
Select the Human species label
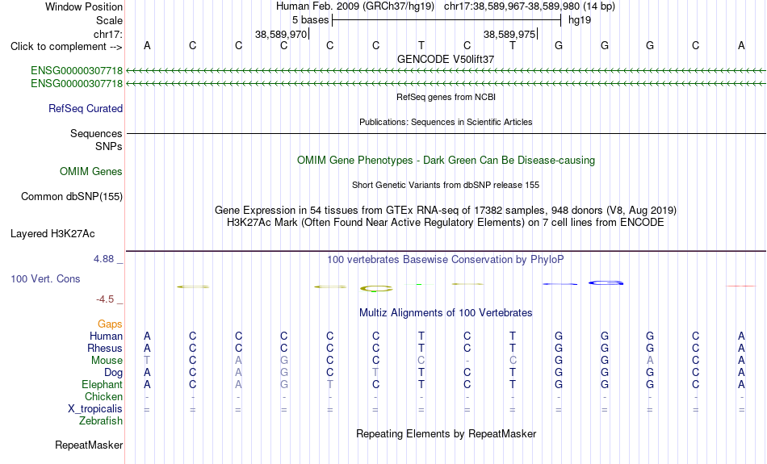[106, 336]
